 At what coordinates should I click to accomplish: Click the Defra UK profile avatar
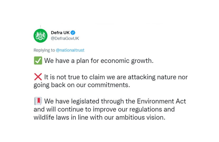pos(40,35)
